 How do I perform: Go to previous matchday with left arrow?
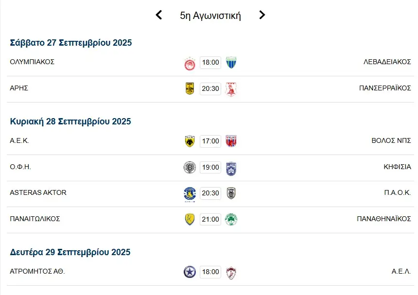(x=158, y=15)
